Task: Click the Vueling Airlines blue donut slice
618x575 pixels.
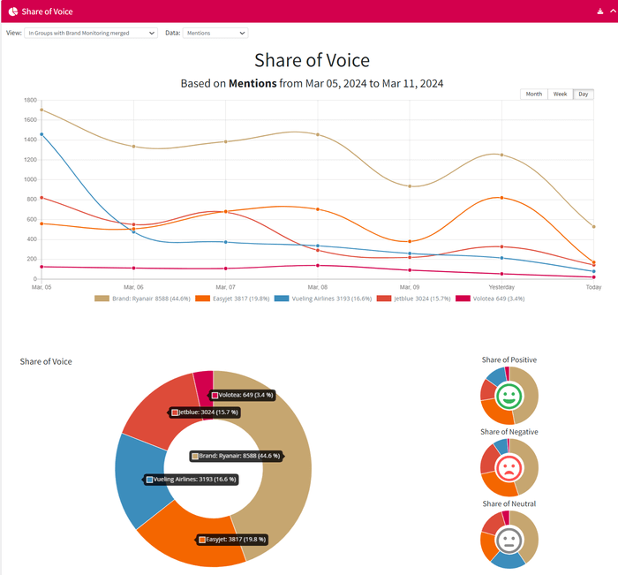Action: click(139, 479)
